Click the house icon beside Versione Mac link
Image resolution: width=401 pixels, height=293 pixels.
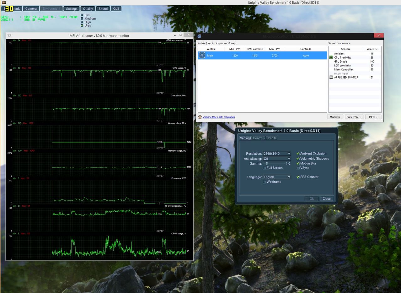coord(200,117)
